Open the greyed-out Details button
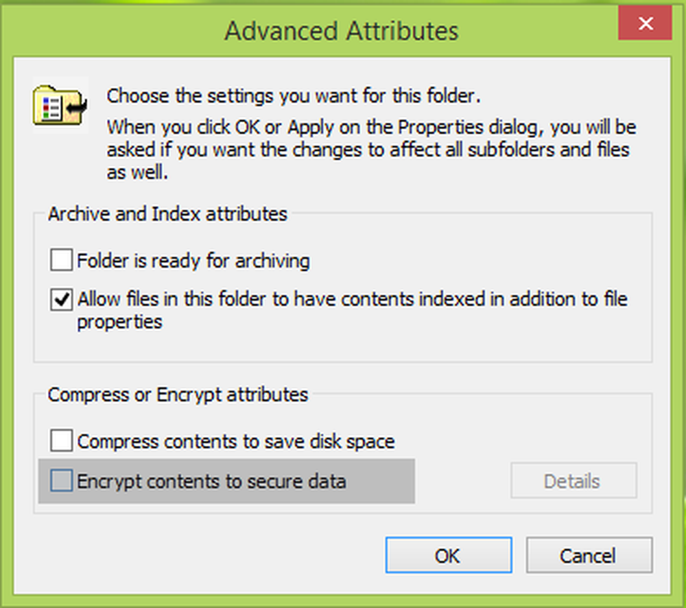 point(573,481)
